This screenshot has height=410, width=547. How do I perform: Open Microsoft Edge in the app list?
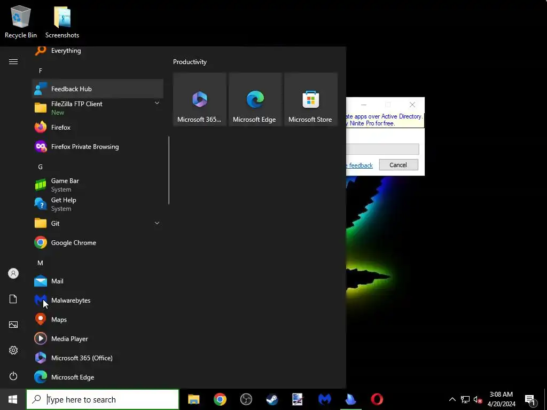98,377
